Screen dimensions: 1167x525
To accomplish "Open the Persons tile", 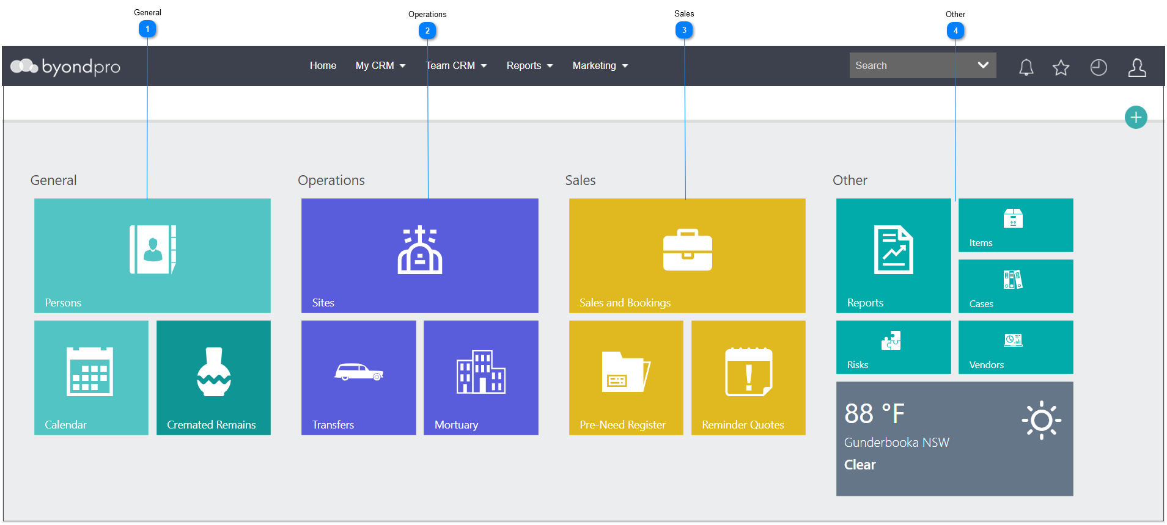I will [x=152, y=256].
